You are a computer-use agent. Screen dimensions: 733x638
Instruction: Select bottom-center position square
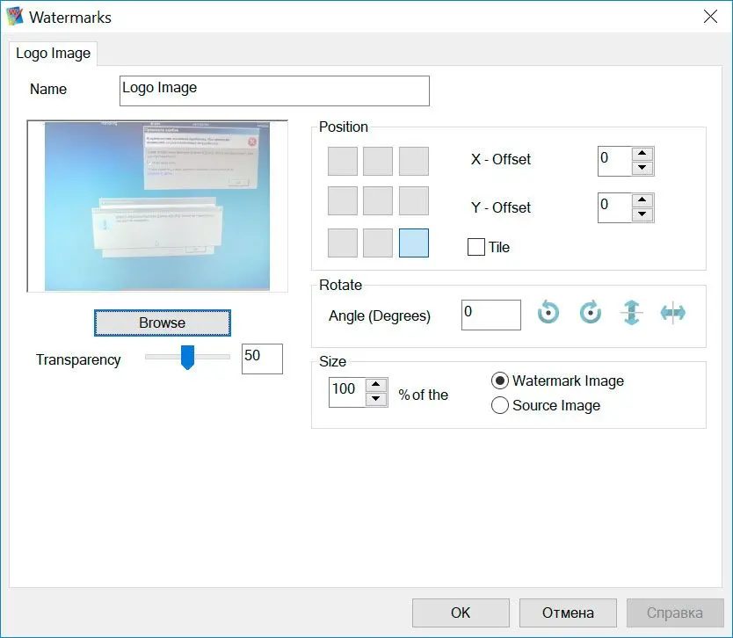click(x=378, y=243)
